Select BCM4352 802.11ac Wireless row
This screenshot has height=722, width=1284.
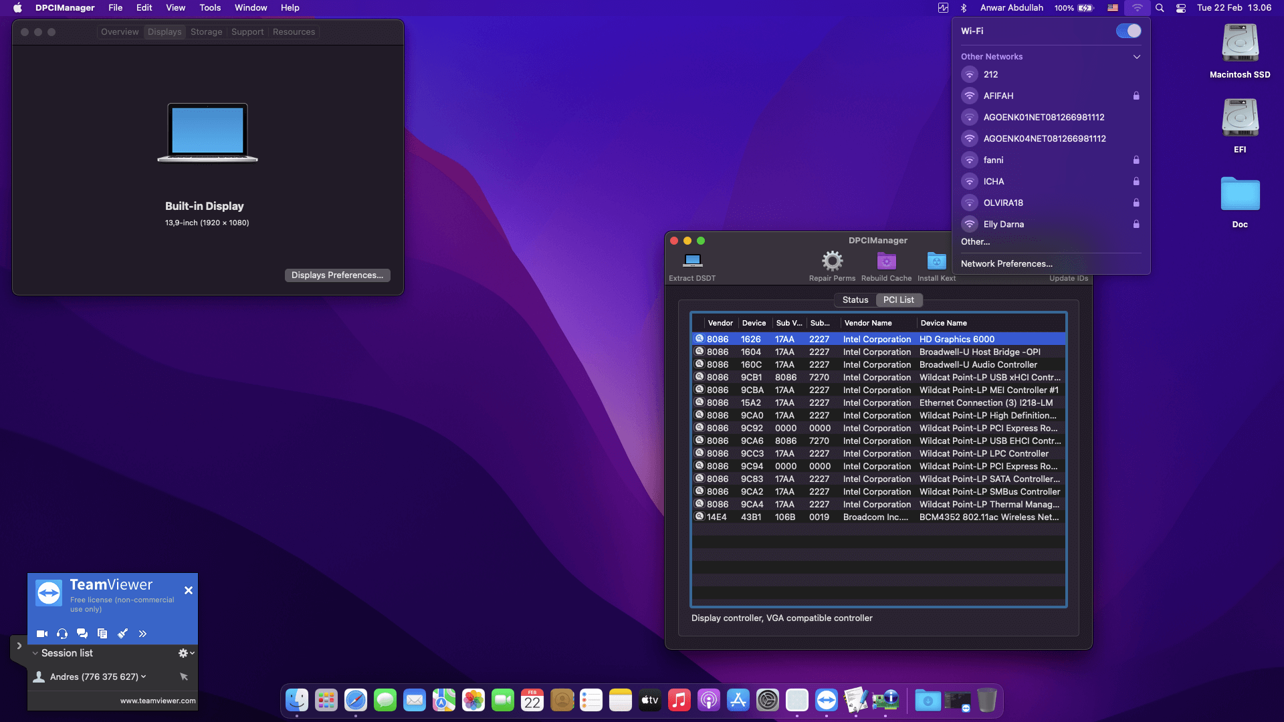pyautogui.click(x=879, y=517)
